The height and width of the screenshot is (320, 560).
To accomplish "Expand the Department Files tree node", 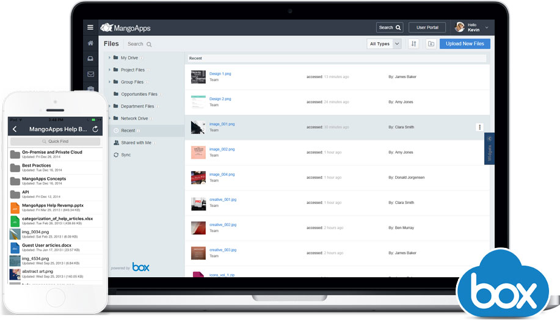I will click(109, 106).
